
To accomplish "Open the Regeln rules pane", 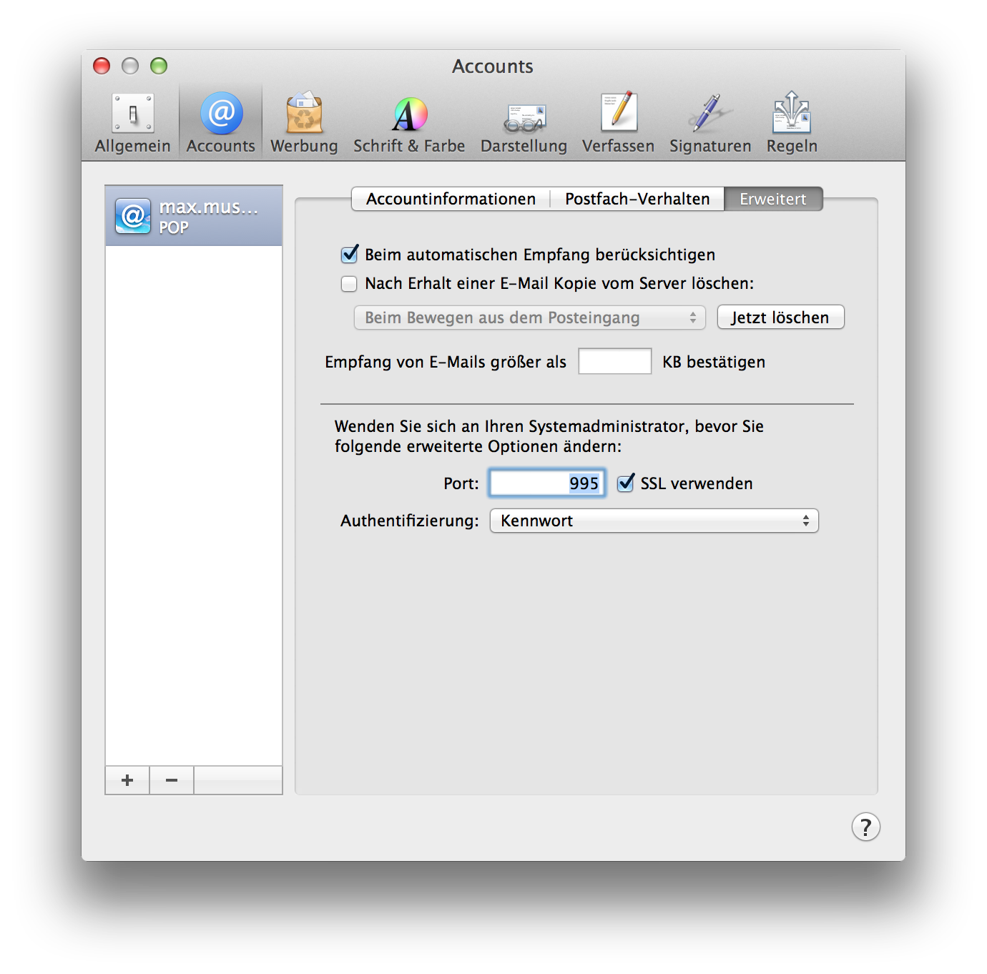I will 792,123.
